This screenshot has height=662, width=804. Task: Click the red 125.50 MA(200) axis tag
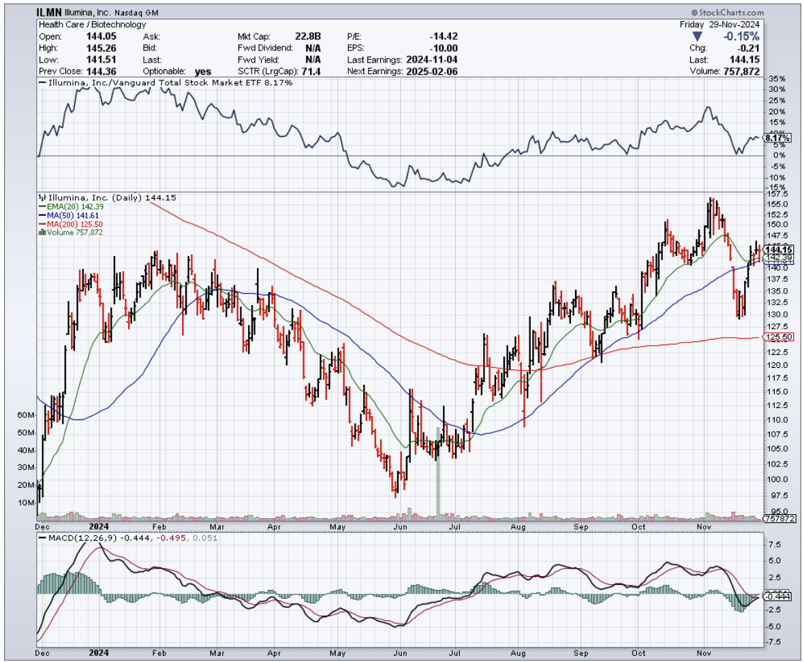[x=778, y=337]
